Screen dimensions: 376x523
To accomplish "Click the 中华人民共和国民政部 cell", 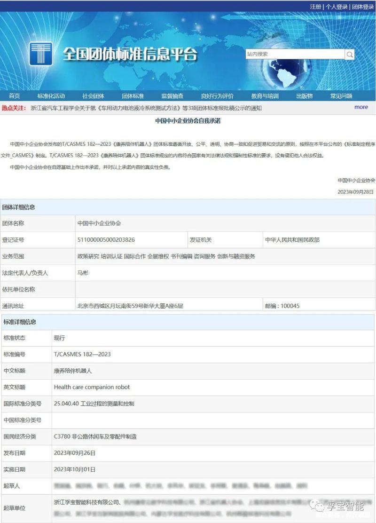I will (319, 240).
